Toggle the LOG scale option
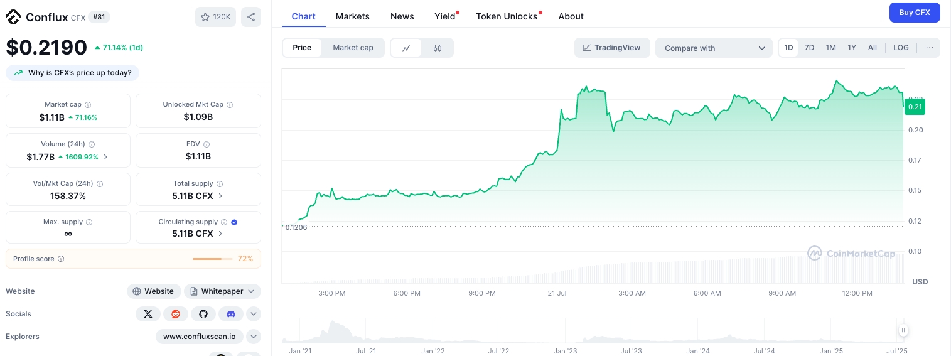This screenshot has width=951, height=356. 901,48
